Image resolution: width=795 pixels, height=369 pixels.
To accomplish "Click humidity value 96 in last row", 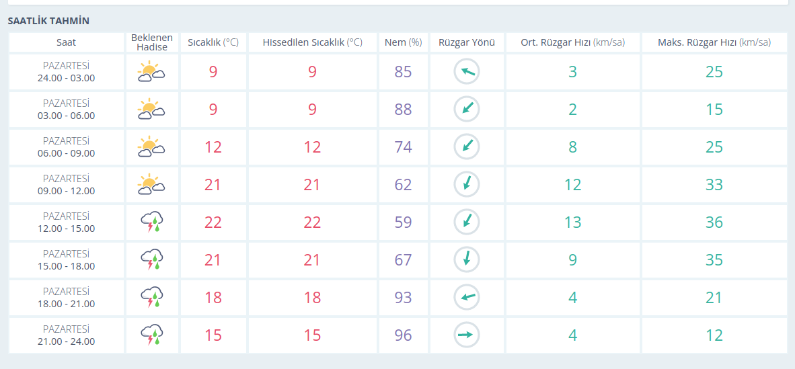I will 403,335.
